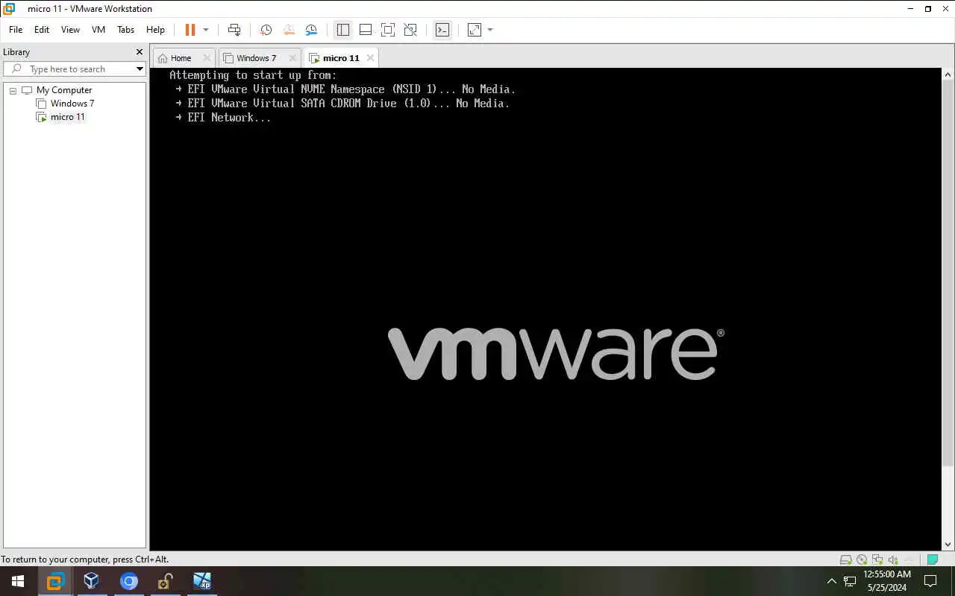Image resolution: width=955 pixels, height=596 pixels.
Task: Open the VM menu
Action: (98, 30)
